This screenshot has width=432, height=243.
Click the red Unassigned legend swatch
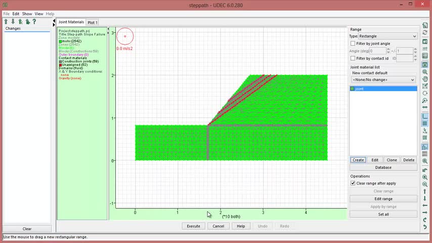point(60,65)
